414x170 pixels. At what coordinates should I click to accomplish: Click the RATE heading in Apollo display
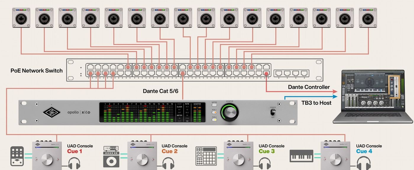click(x=187, y=104)
